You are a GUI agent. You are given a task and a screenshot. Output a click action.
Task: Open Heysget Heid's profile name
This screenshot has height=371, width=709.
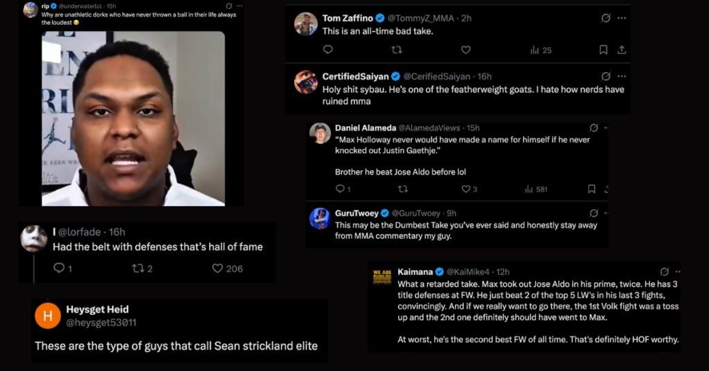(97, 309)
